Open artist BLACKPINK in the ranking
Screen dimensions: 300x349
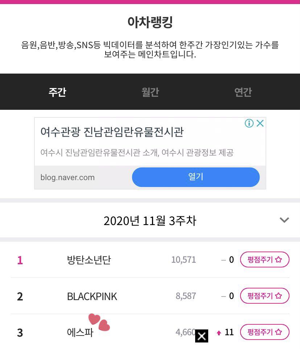(x=92, y=296)
